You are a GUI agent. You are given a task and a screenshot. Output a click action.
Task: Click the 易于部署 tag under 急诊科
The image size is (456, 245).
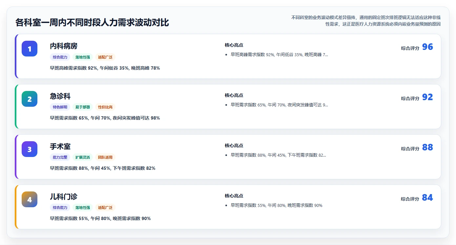pyautogui.click(x=83, y=107)
